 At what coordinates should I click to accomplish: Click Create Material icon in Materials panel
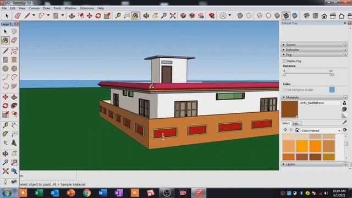(344, 109)
